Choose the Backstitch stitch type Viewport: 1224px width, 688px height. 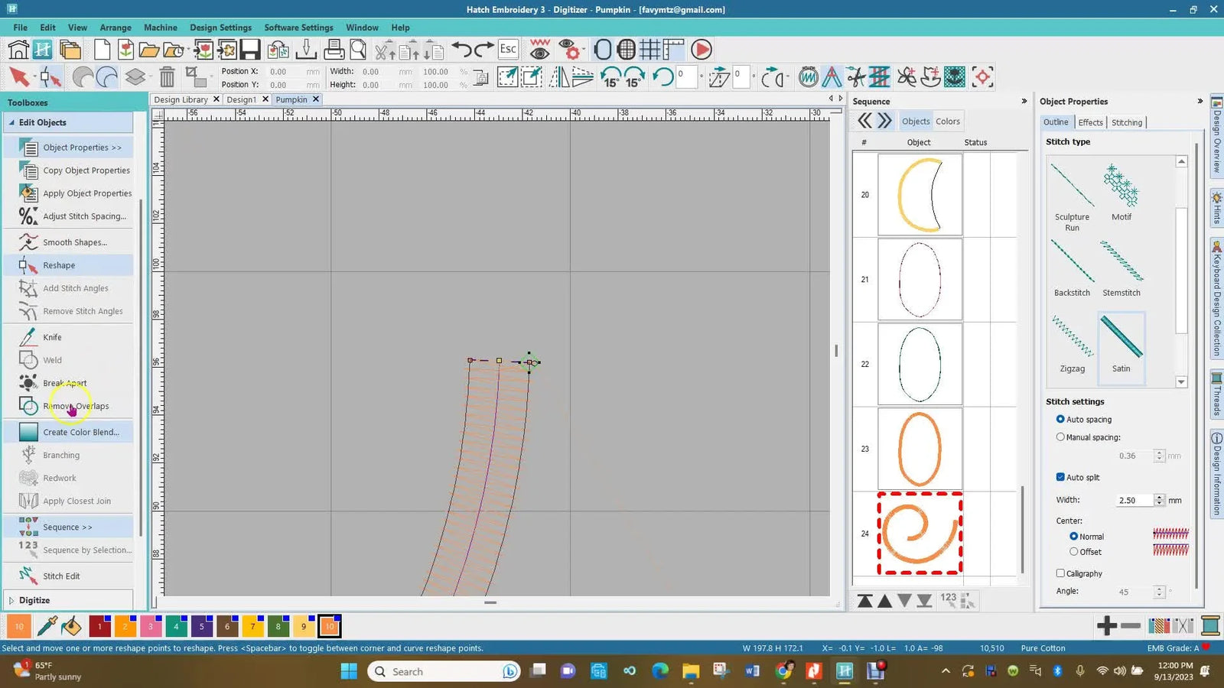tap(1072, 268)
